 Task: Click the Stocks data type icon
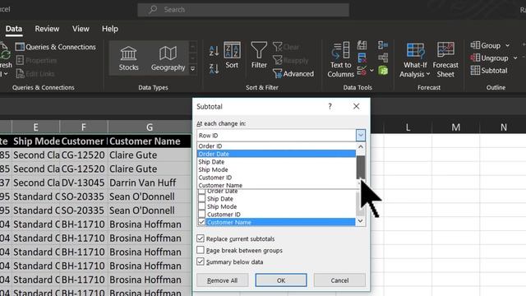(x=128, y=58)
